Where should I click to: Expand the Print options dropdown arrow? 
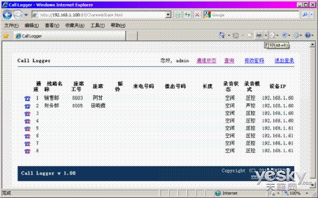pyautogui.click(x=265, y=35)
